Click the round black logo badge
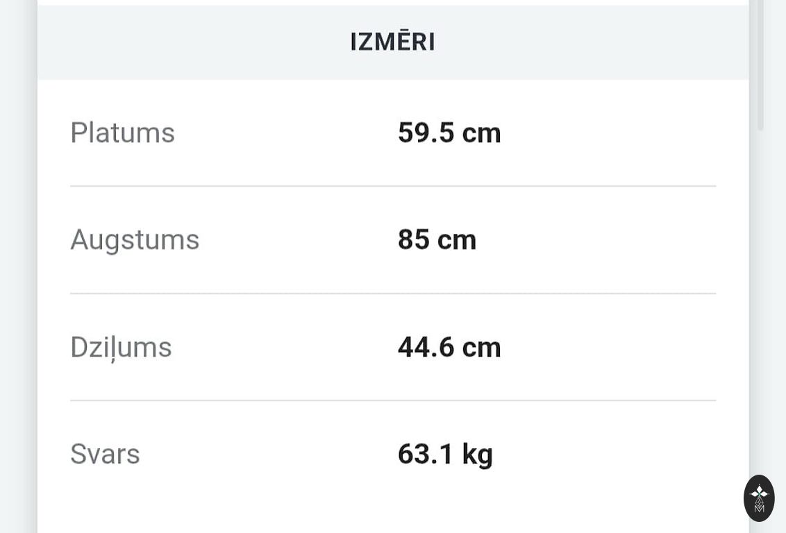This screenshot has height=533, width=786. click(759, 498)
